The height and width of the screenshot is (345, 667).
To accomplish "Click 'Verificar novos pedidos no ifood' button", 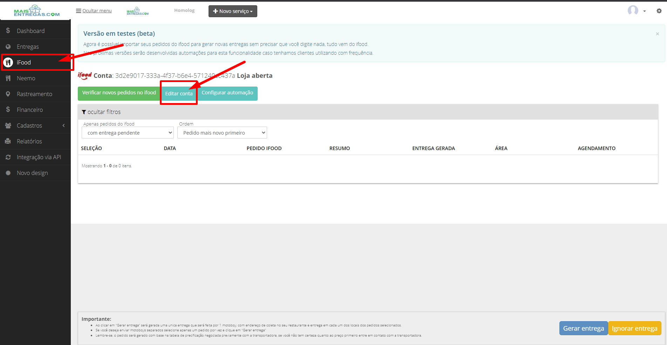I will pyautogui.click(x=119, y=93).
